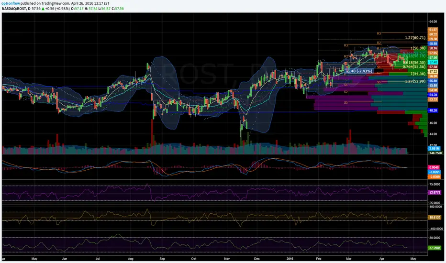
Task: Click the 57.40 cyan price tag
Action: coord(433,62)
